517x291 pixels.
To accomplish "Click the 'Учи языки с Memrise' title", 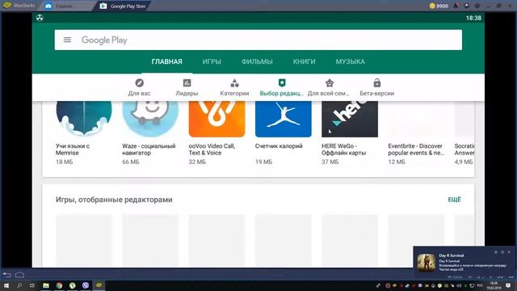I will (x=73, y=150).
